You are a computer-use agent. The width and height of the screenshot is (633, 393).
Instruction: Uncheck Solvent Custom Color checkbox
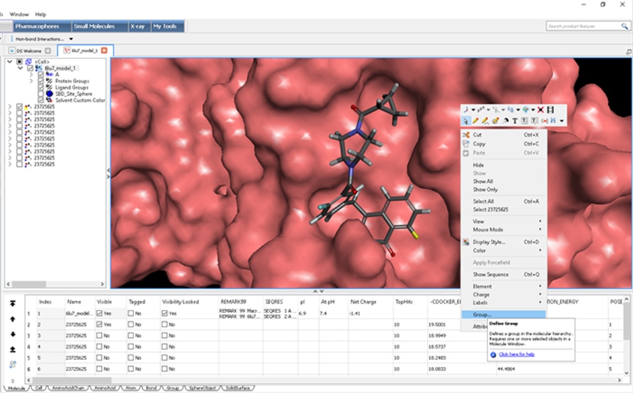[41, 100]
